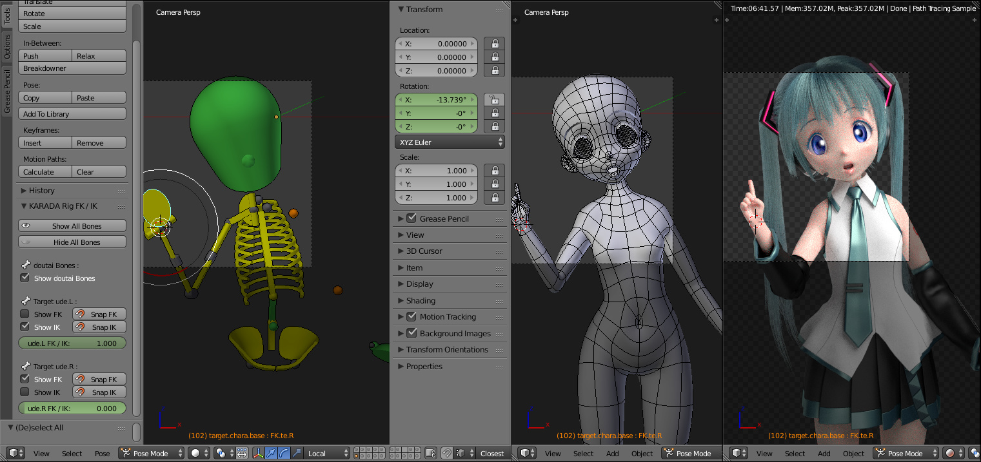Screen dimensions: 981x462
Task: Open the Pose menu
Action: point(103,454)
